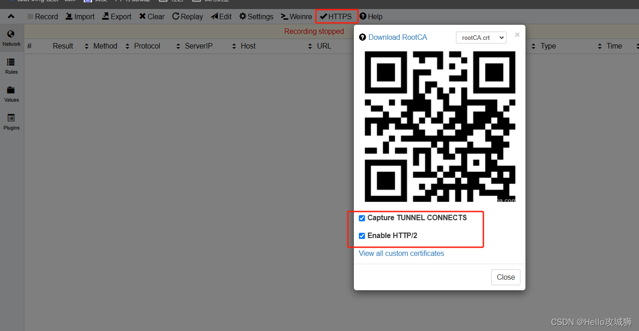This screenshot has width=639, height=331.
Task: Open the Help item
Action: [x=371, y=16]
